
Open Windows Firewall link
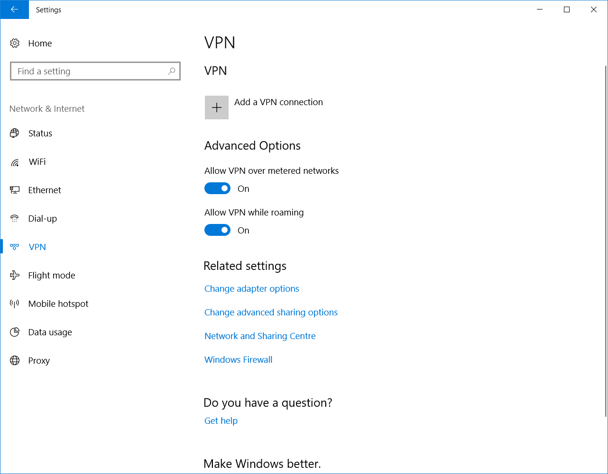coord(238,359)
